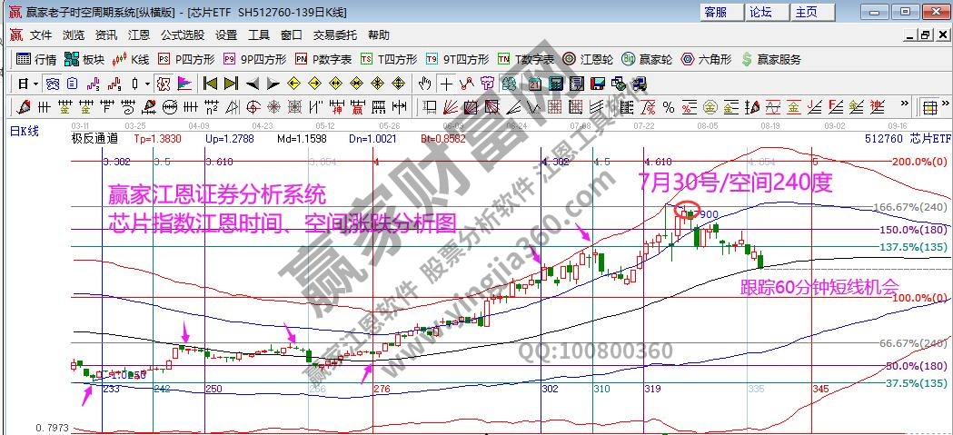Open the P四方形 square tool

[186, 59]
